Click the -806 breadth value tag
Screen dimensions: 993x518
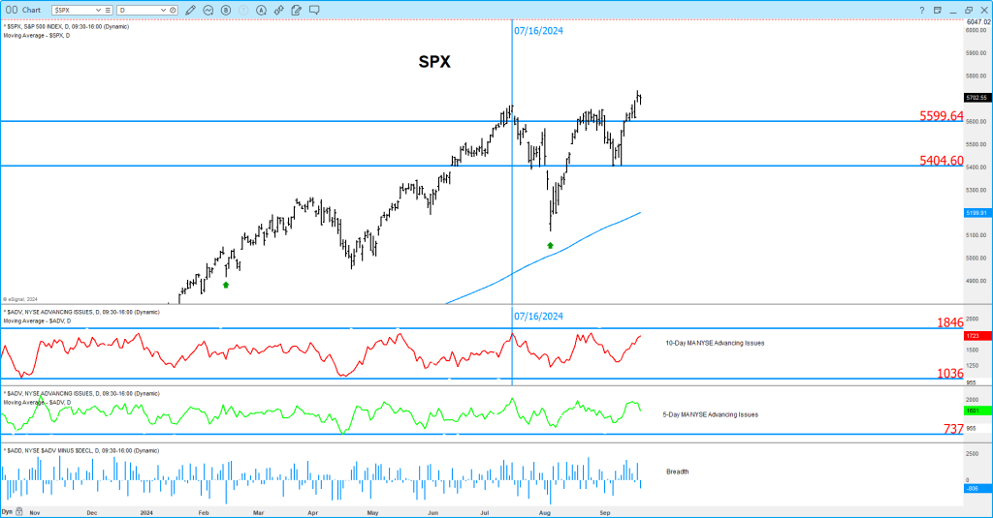pos(977,488)
